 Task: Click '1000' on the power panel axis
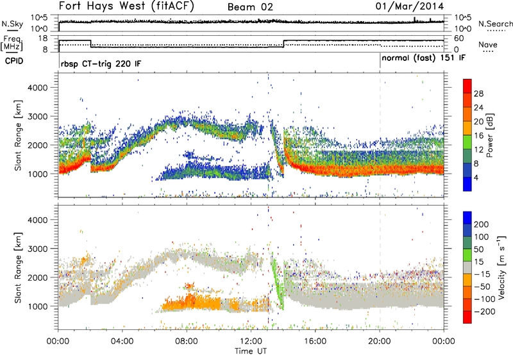(37, 174)
